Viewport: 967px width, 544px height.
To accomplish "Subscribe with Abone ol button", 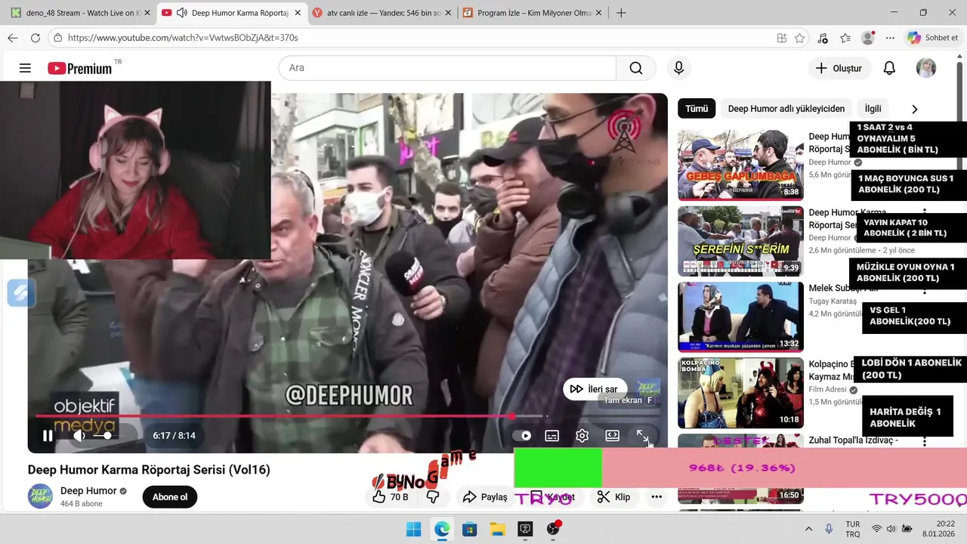I will 170,496.
